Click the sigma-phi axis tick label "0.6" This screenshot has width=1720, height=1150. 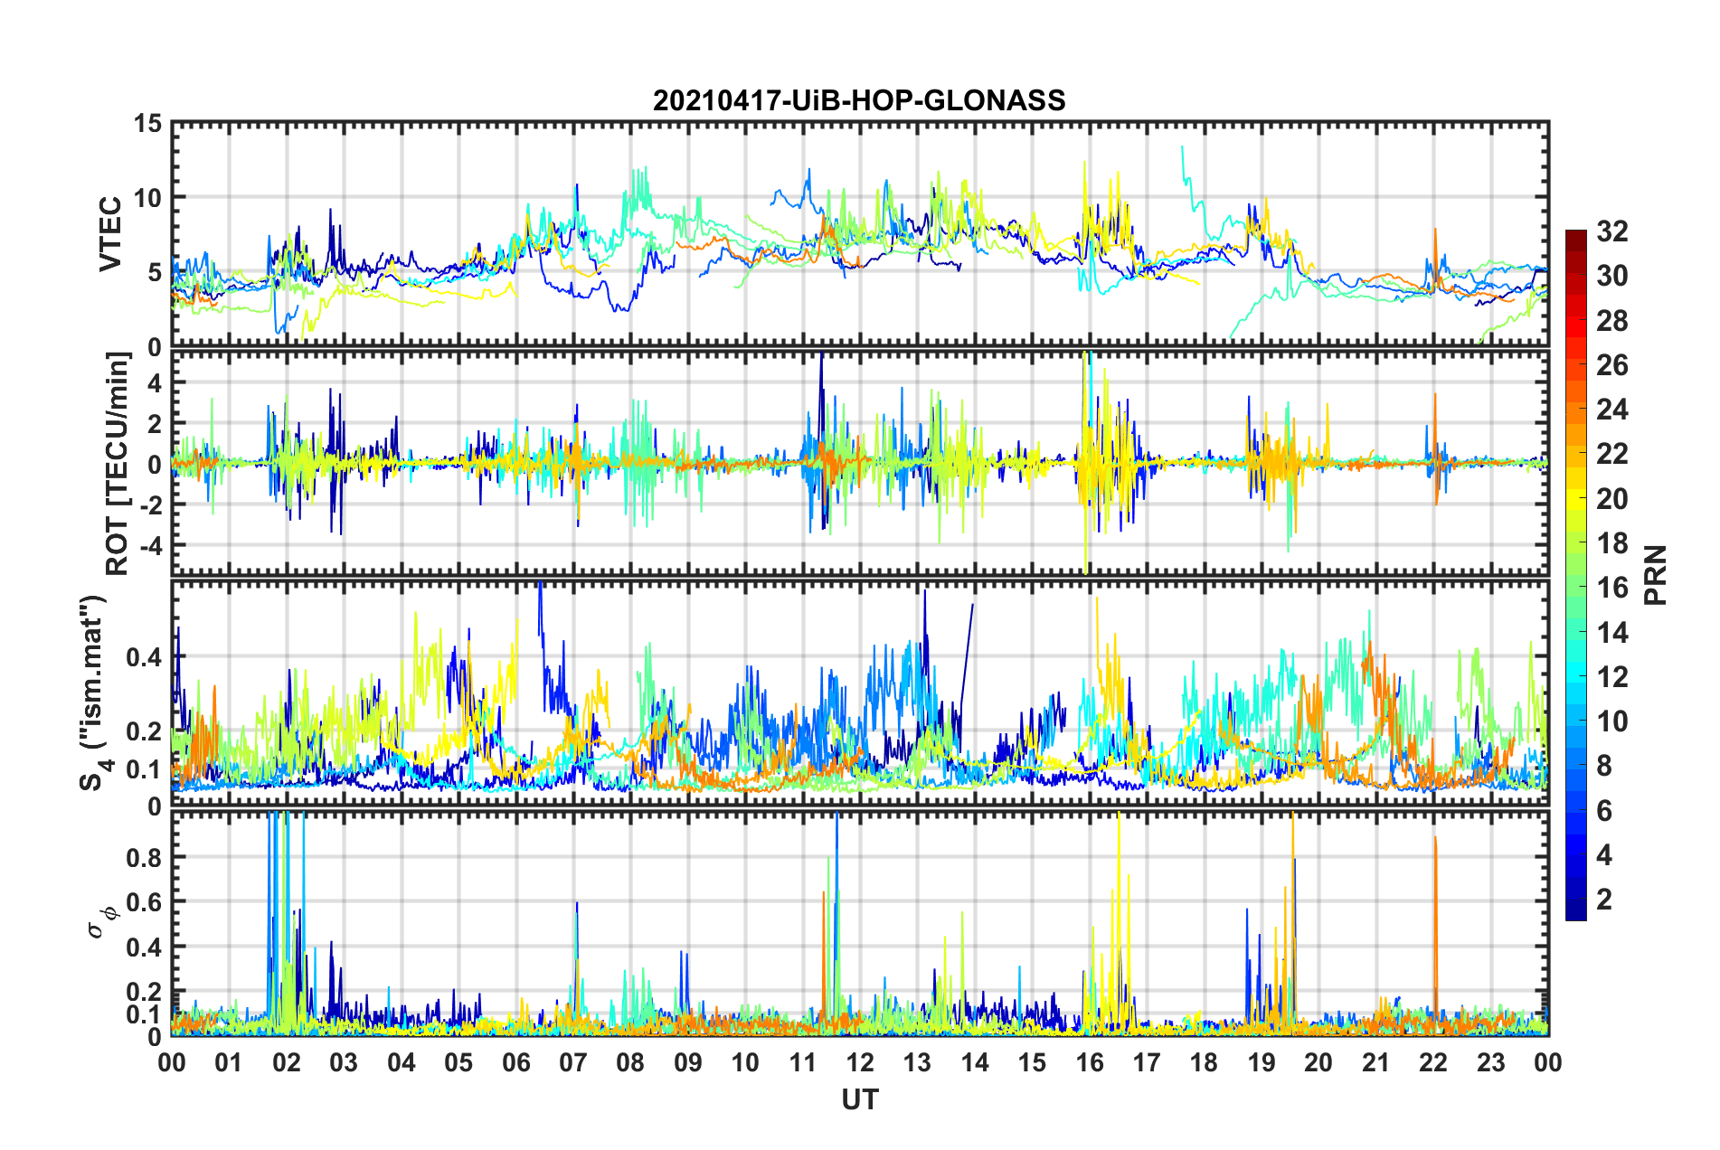145,902
